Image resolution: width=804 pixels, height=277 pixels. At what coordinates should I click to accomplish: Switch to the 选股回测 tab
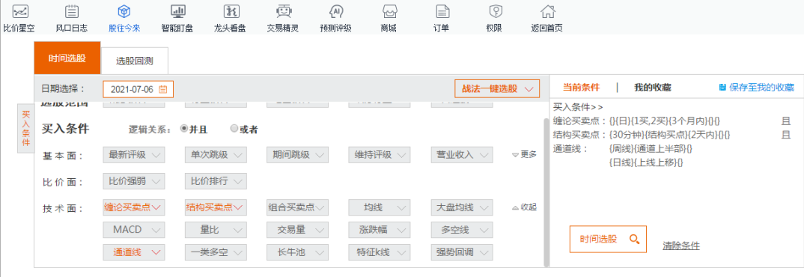(x=134, y=61)
